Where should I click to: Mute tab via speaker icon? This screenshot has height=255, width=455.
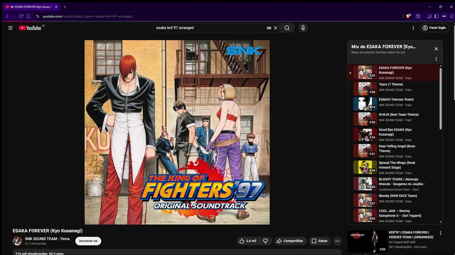[x=12, y=7]
